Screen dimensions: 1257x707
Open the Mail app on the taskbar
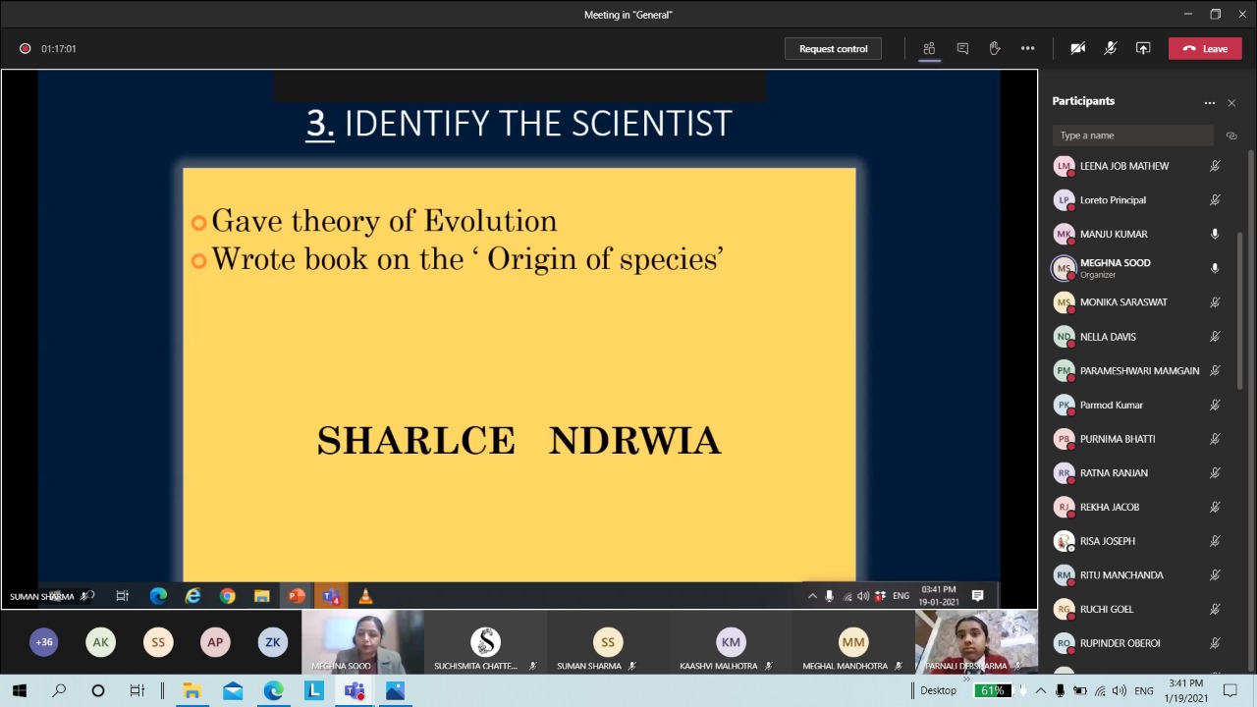[233, 690]
